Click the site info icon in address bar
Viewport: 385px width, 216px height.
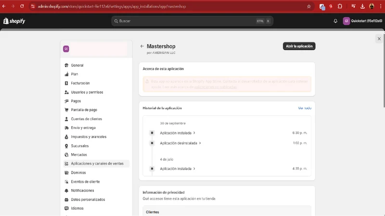click(x=33, y=6)
